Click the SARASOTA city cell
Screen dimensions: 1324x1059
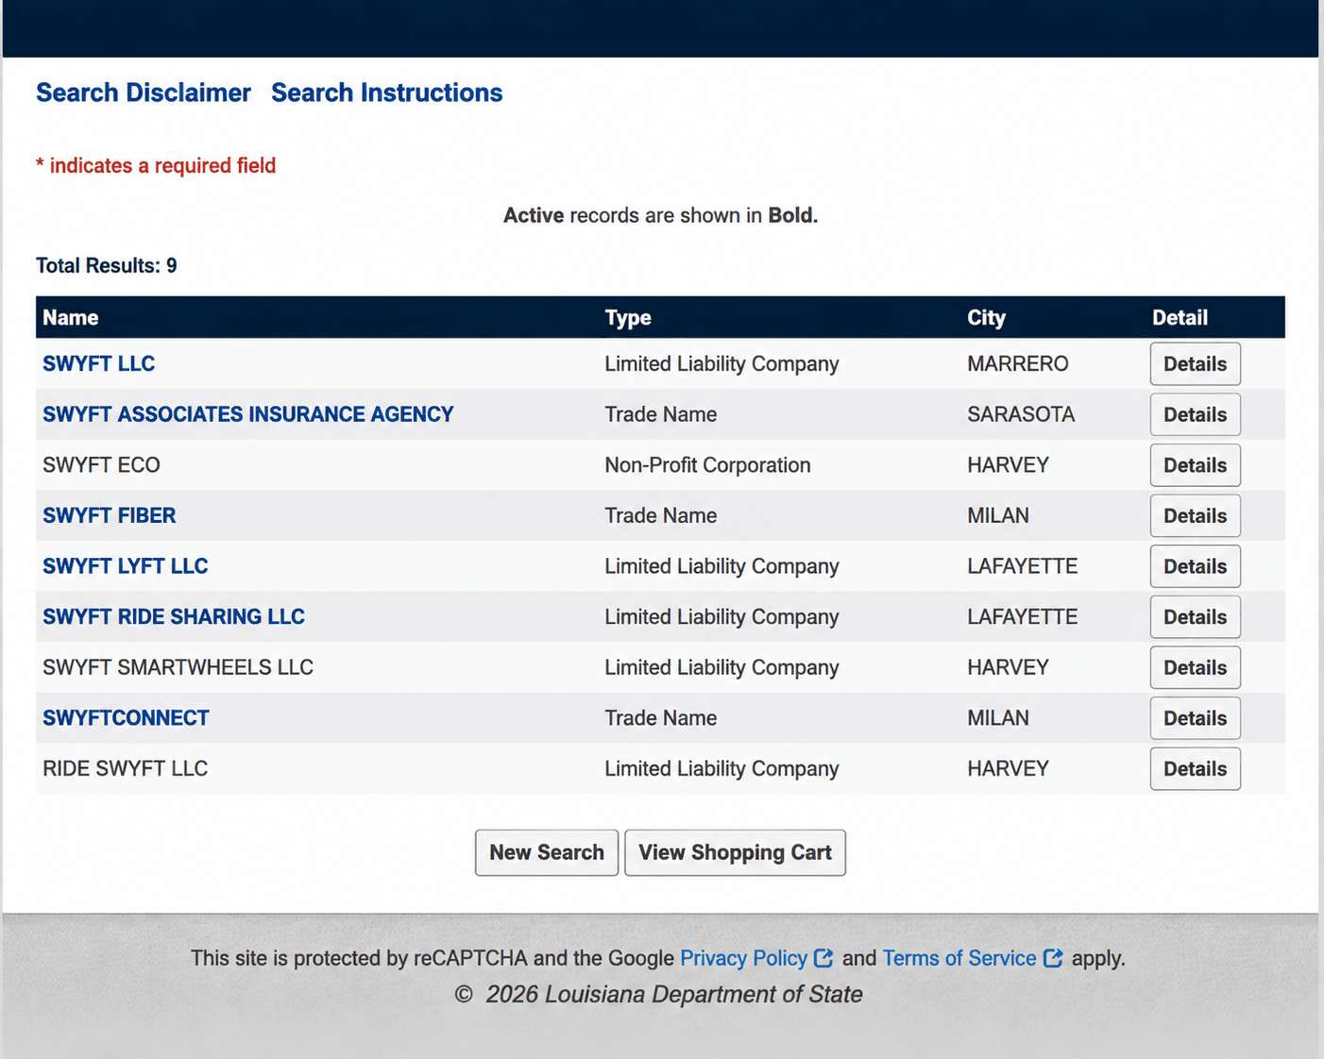point(1021,414)
